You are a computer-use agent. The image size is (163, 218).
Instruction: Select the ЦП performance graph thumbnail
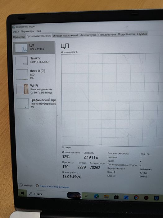(21, 48)
